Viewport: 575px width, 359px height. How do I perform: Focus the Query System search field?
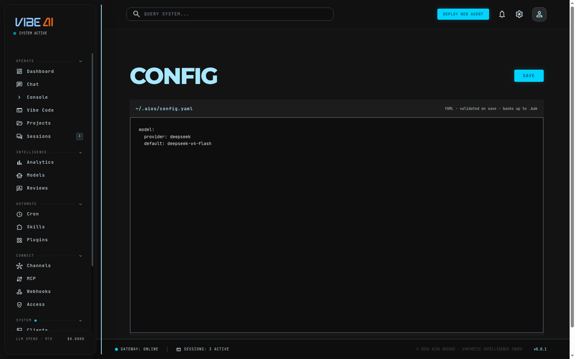[x=230, y=14]
